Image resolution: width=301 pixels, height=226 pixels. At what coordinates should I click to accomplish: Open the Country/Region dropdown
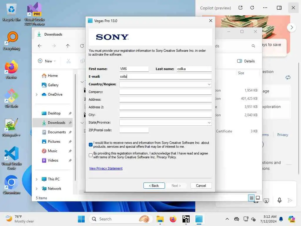pyautogui.click(x=209, y=84)
